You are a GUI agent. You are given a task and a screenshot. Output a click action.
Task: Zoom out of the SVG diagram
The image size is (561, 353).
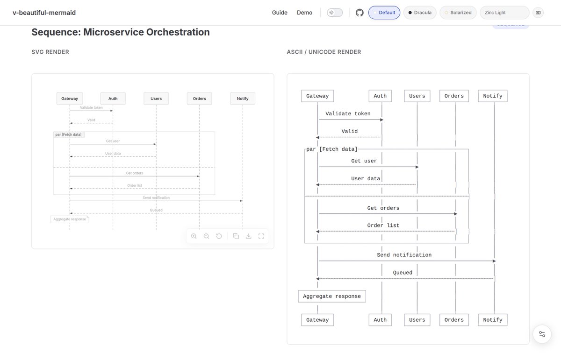[x=207, y=236]
